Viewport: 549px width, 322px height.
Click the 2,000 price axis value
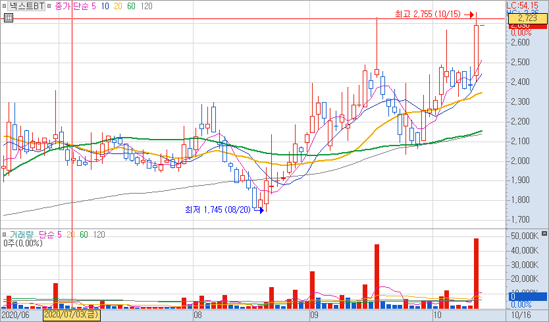pyautogui.click(x=520, y=161)
